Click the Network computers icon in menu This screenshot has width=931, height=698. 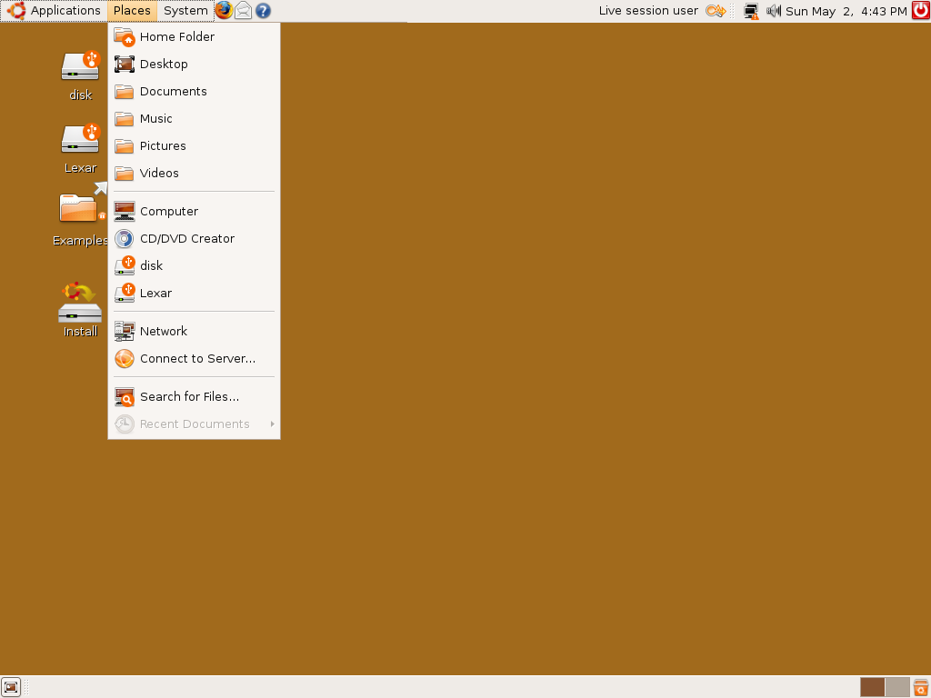(x=125, y=331)
